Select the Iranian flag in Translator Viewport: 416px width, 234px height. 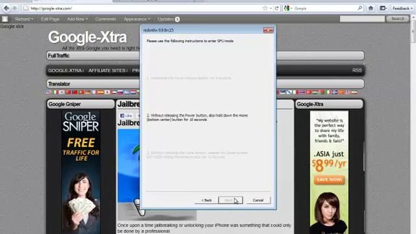pos(354,92)
